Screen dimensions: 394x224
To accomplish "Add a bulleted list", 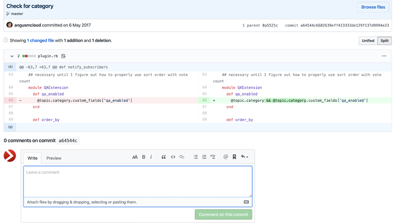I will (196, 157).
